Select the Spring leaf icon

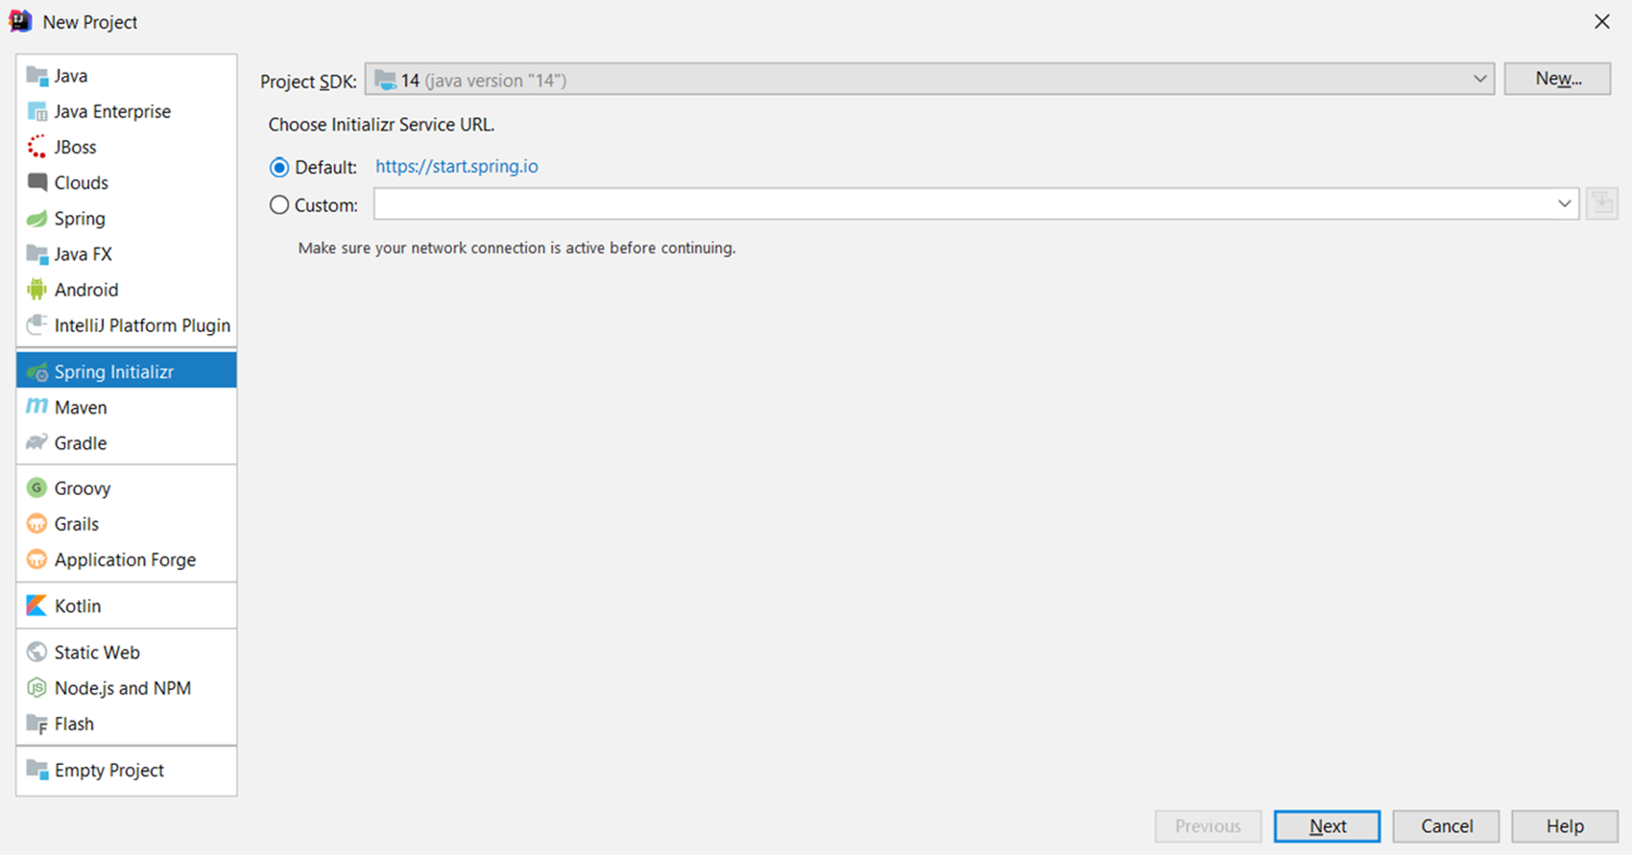[36, 219]
